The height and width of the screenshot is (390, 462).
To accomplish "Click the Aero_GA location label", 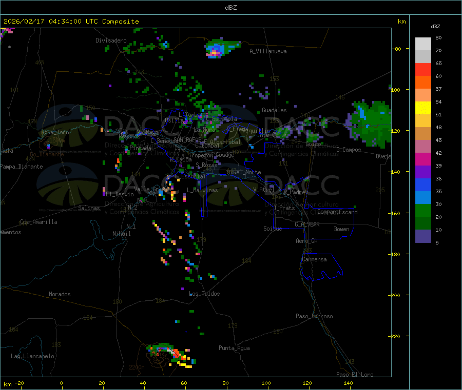I will pos(307,241).
